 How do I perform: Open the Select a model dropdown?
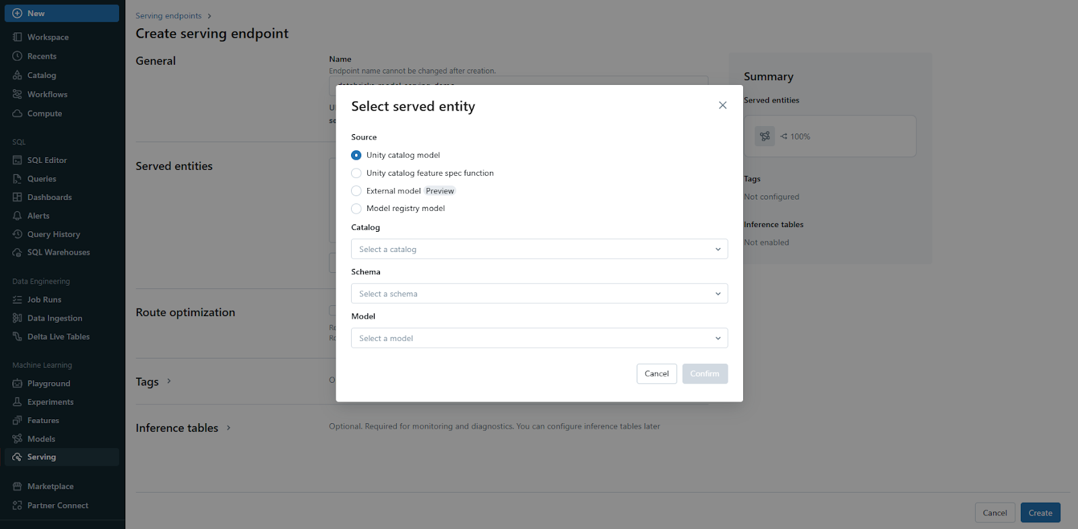pos(539,338)
